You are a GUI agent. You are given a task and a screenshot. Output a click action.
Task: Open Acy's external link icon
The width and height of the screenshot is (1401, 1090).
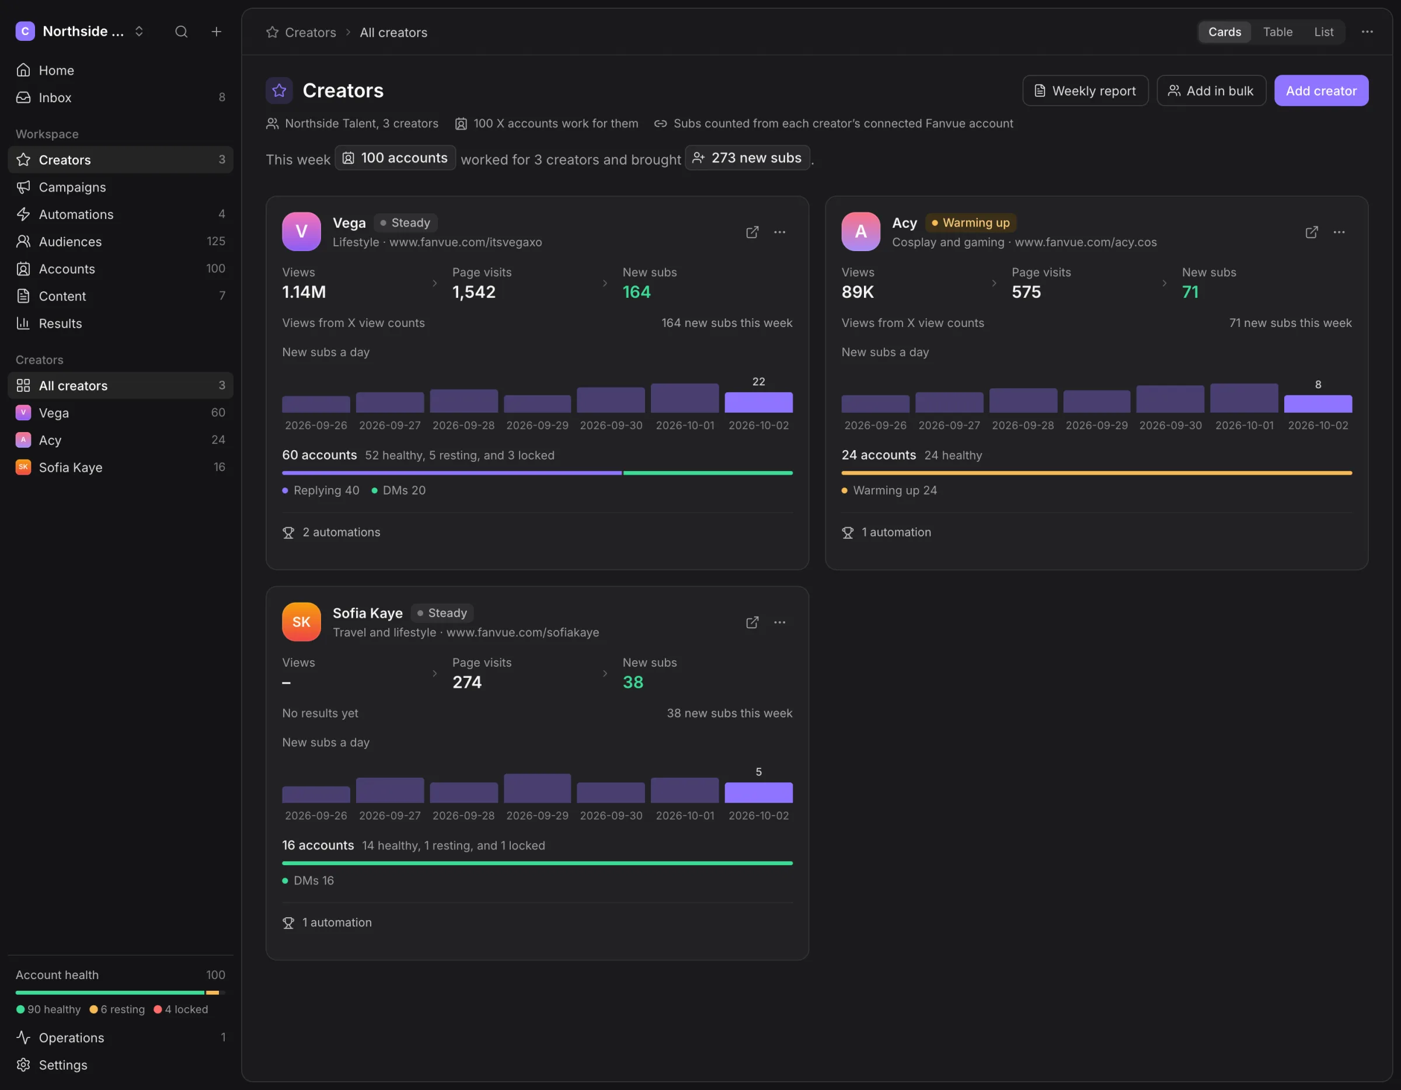click(x=1311, y=232)
